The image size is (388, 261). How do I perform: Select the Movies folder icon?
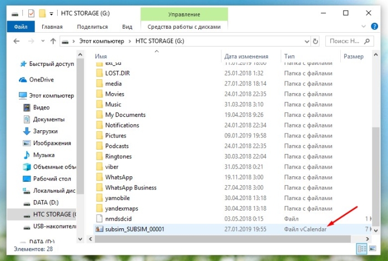pos(99,94)
